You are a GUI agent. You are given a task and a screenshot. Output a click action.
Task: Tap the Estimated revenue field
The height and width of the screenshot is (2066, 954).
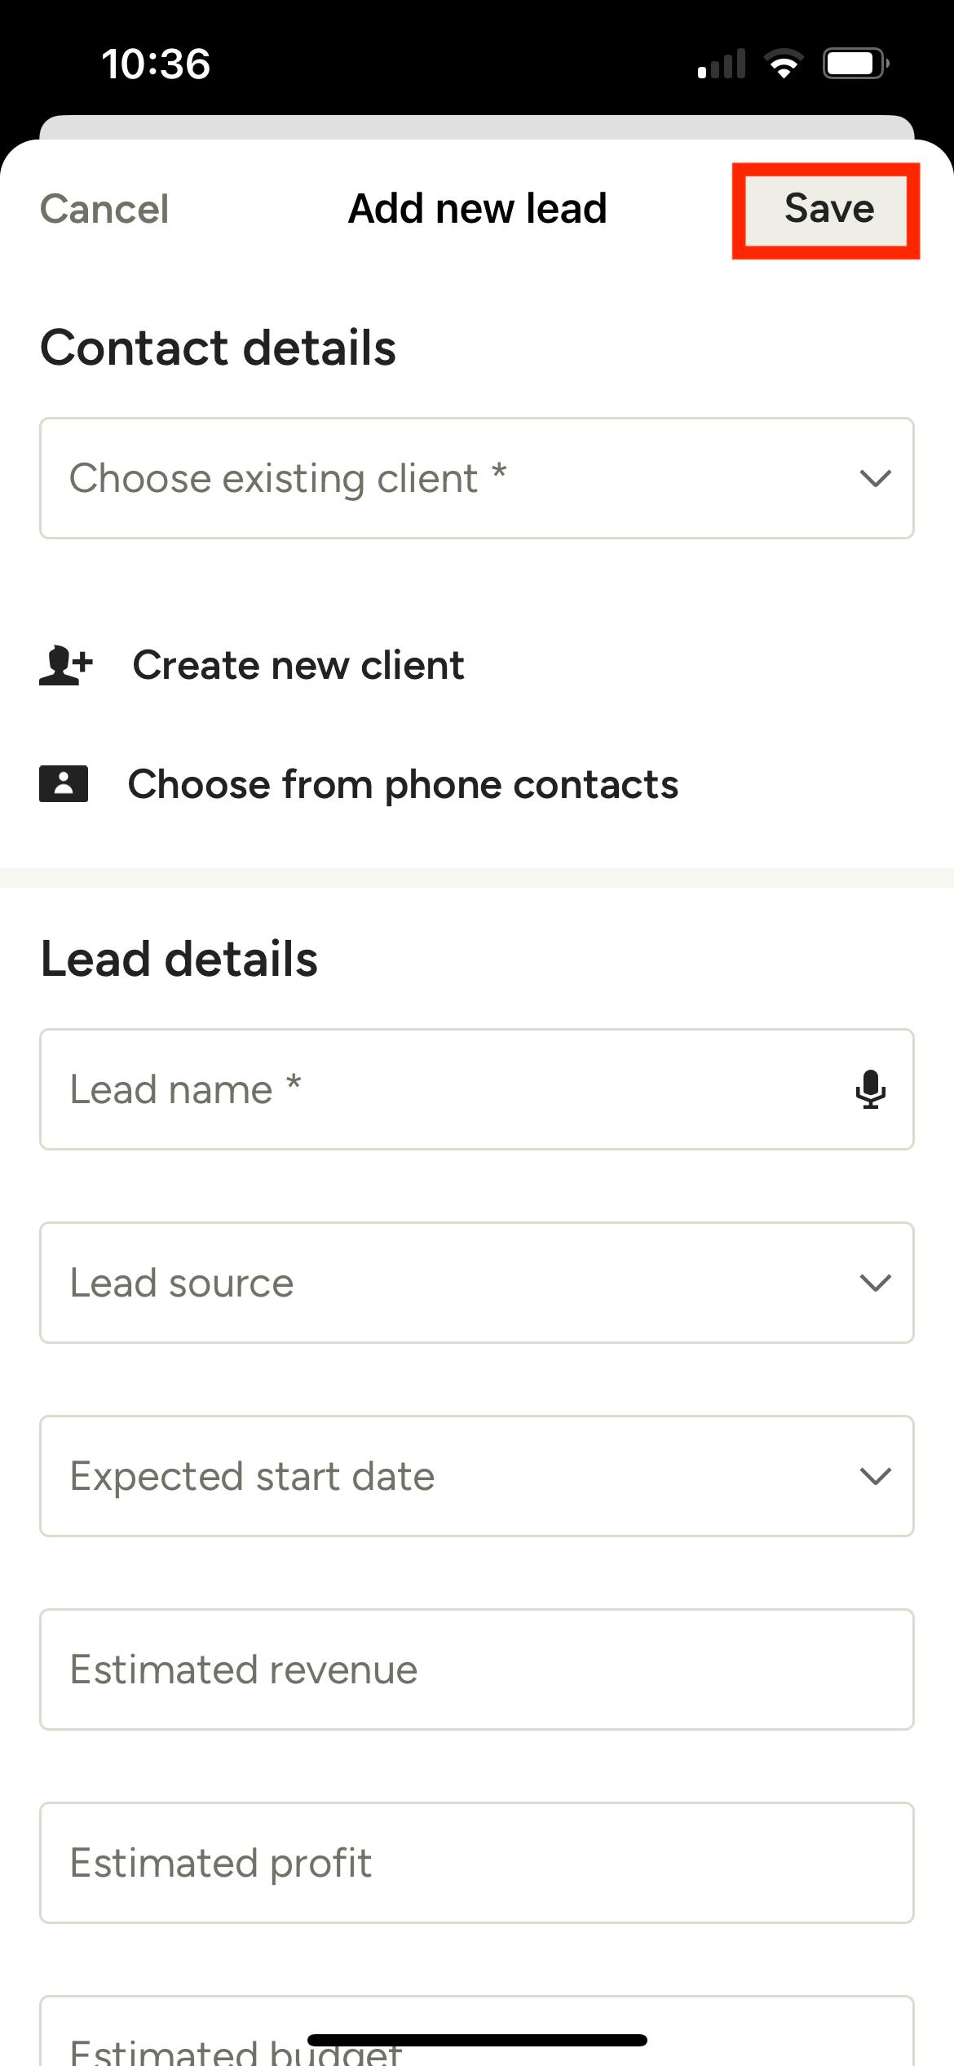476,1669
